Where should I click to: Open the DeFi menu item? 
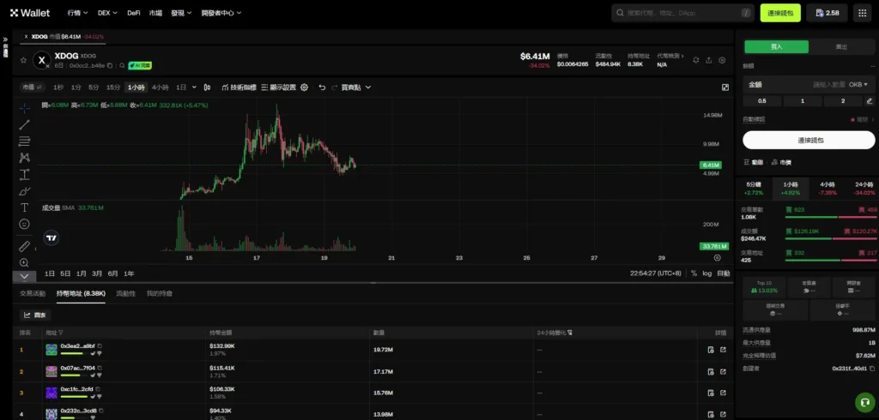click(x=133, y=13)
